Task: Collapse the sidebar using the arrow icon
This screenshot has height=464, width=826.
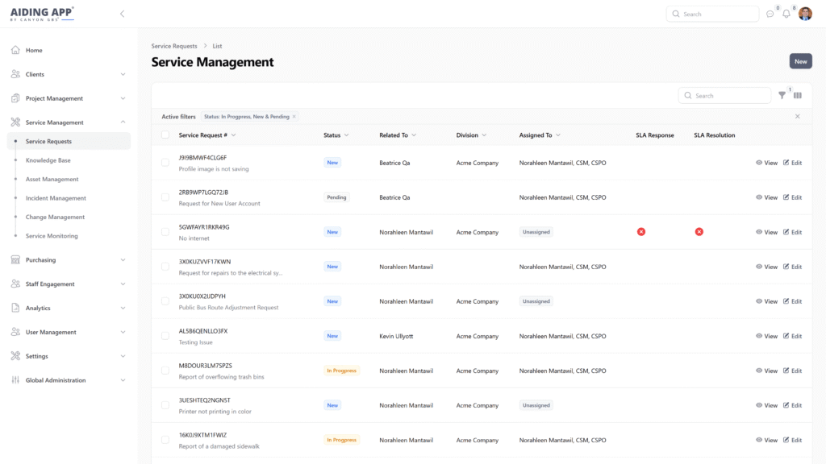Action: [x=122, y=14]
